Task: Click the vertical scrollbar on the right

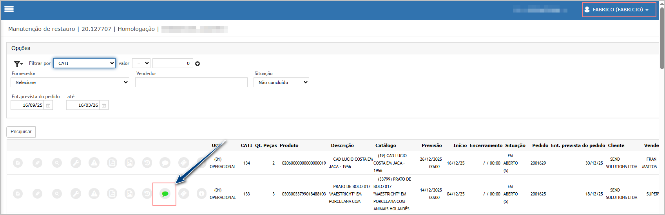Action: click(662, 39)
